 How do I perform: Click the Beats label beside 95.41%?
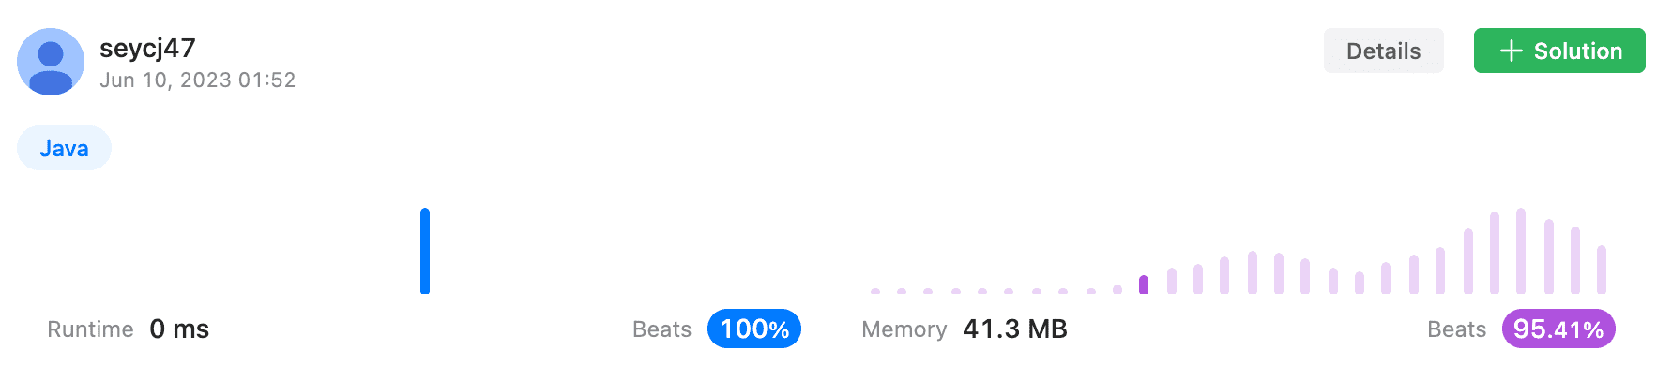[x=1456, y=329]
